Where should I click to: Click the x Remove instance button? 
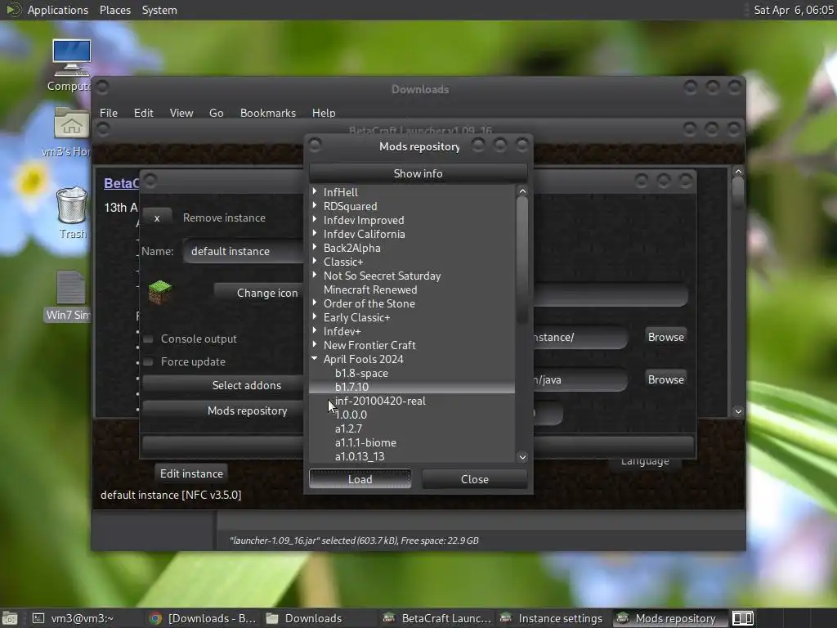click(x=157, y=218)
